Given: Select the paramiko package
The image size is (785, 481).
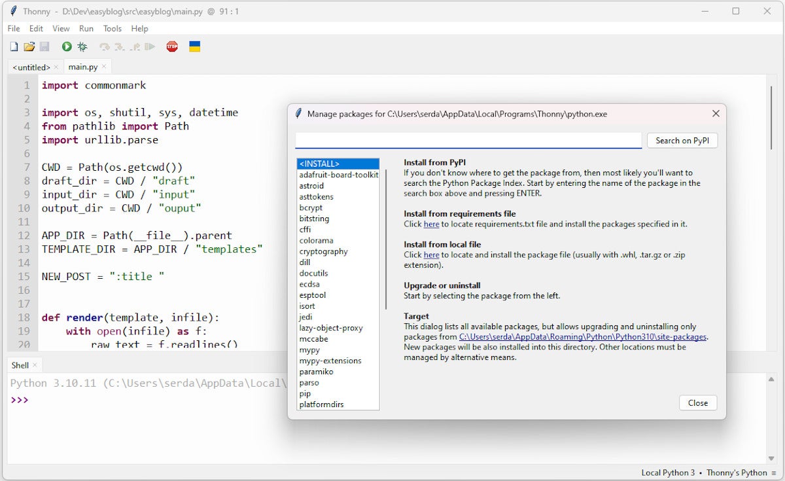Looking at the screenshot, I should tap(338, 372).
